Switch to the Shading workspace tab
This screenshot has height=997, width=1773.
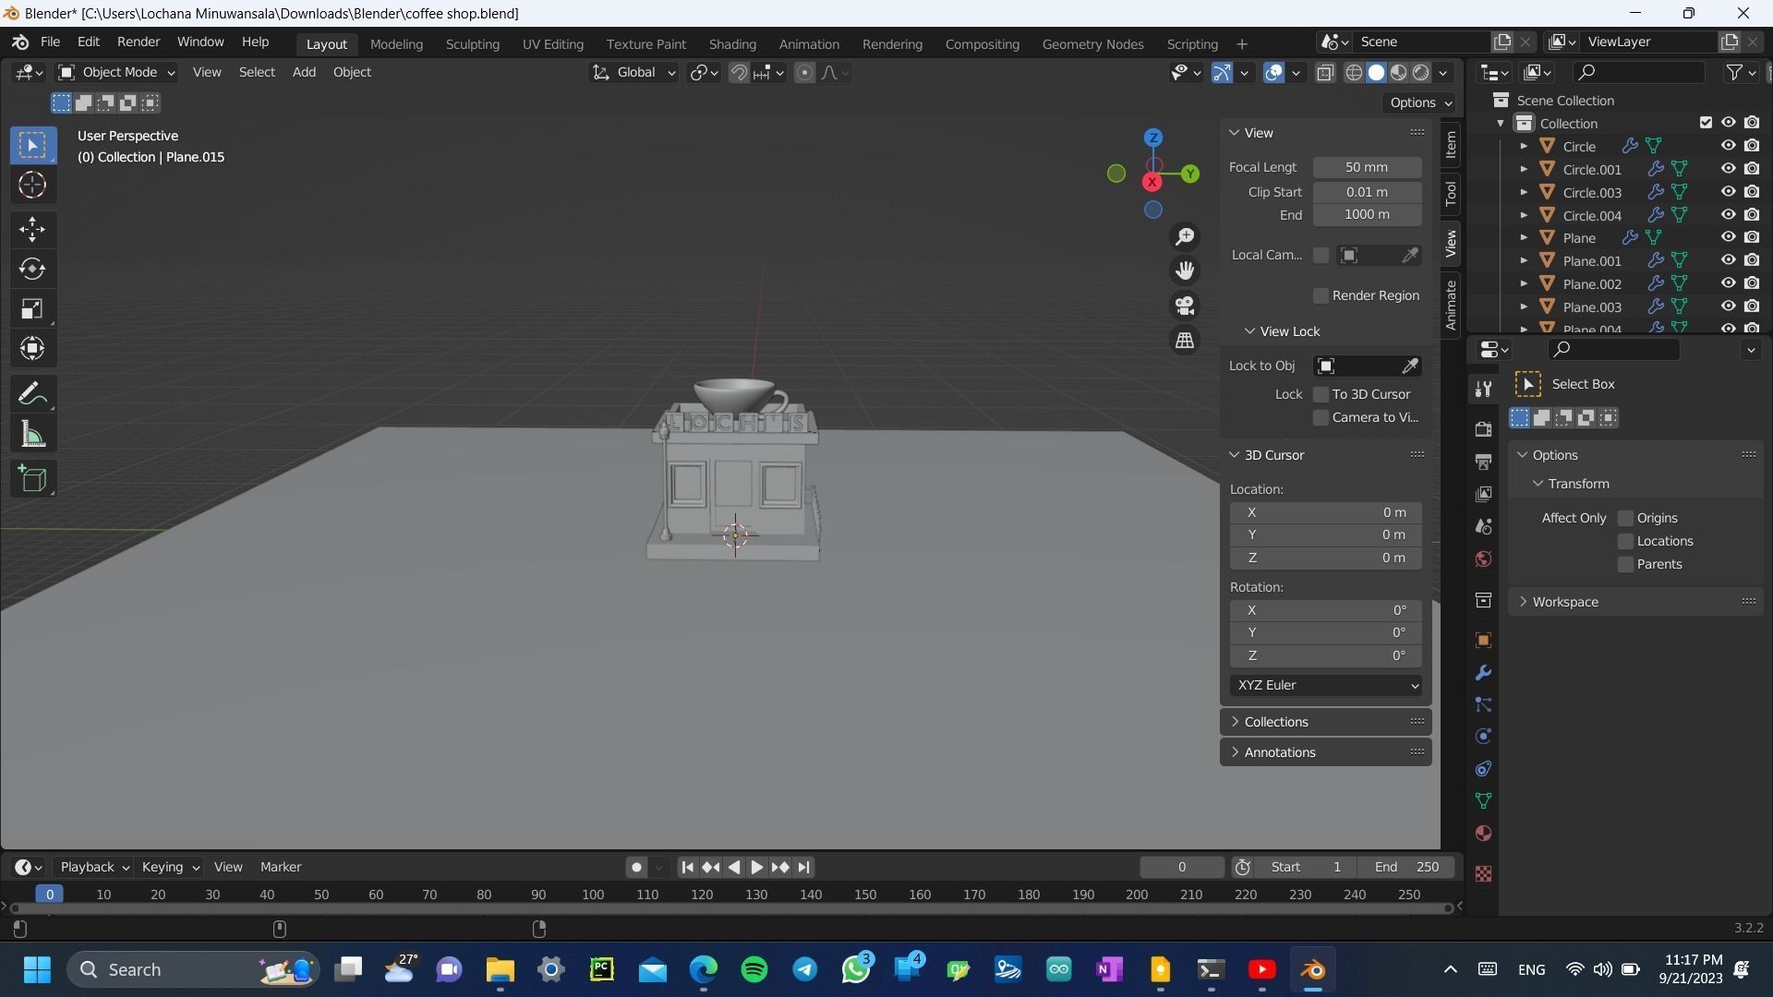click(x=731, y=43)
